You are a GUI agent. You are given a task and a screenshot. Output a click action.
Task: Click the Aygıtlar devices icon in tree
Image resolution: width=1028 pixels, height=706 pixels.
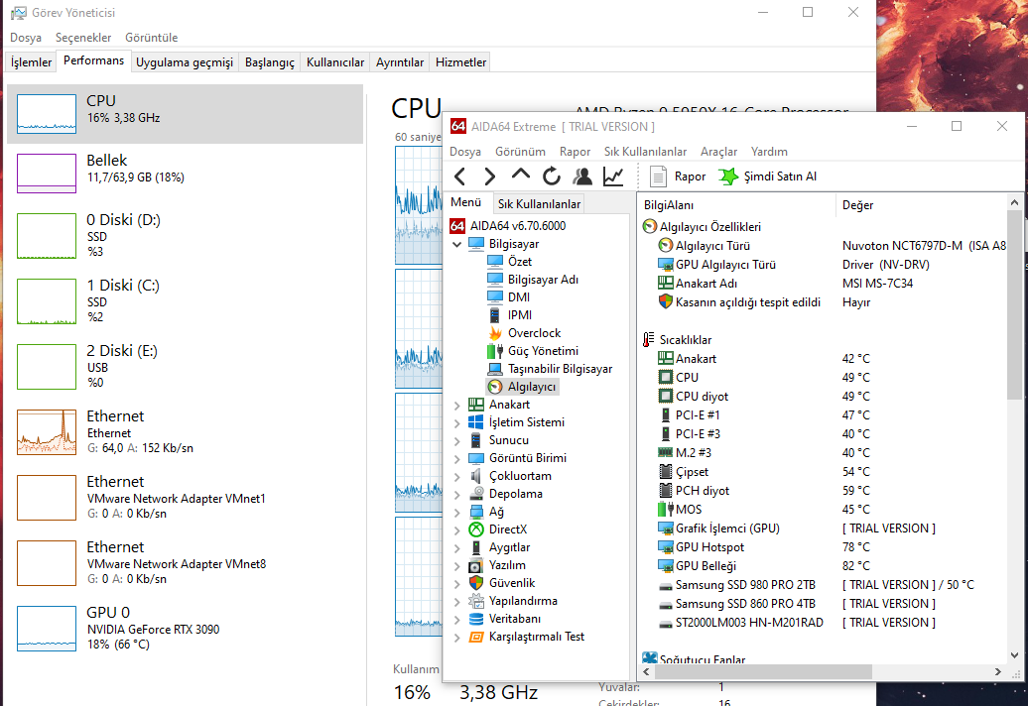coord(476,547)
